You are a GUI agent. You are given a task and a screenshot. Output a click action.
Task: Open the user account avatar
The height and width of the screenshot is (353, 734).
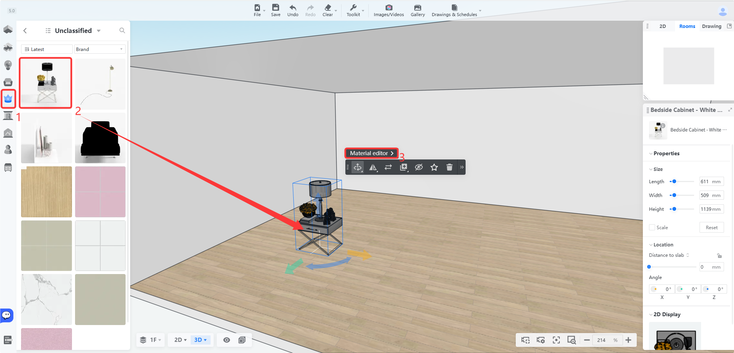(x=723, y=12)
